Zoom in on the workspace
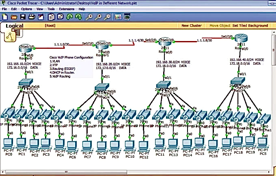276x176 pixels. click(88, 17)
